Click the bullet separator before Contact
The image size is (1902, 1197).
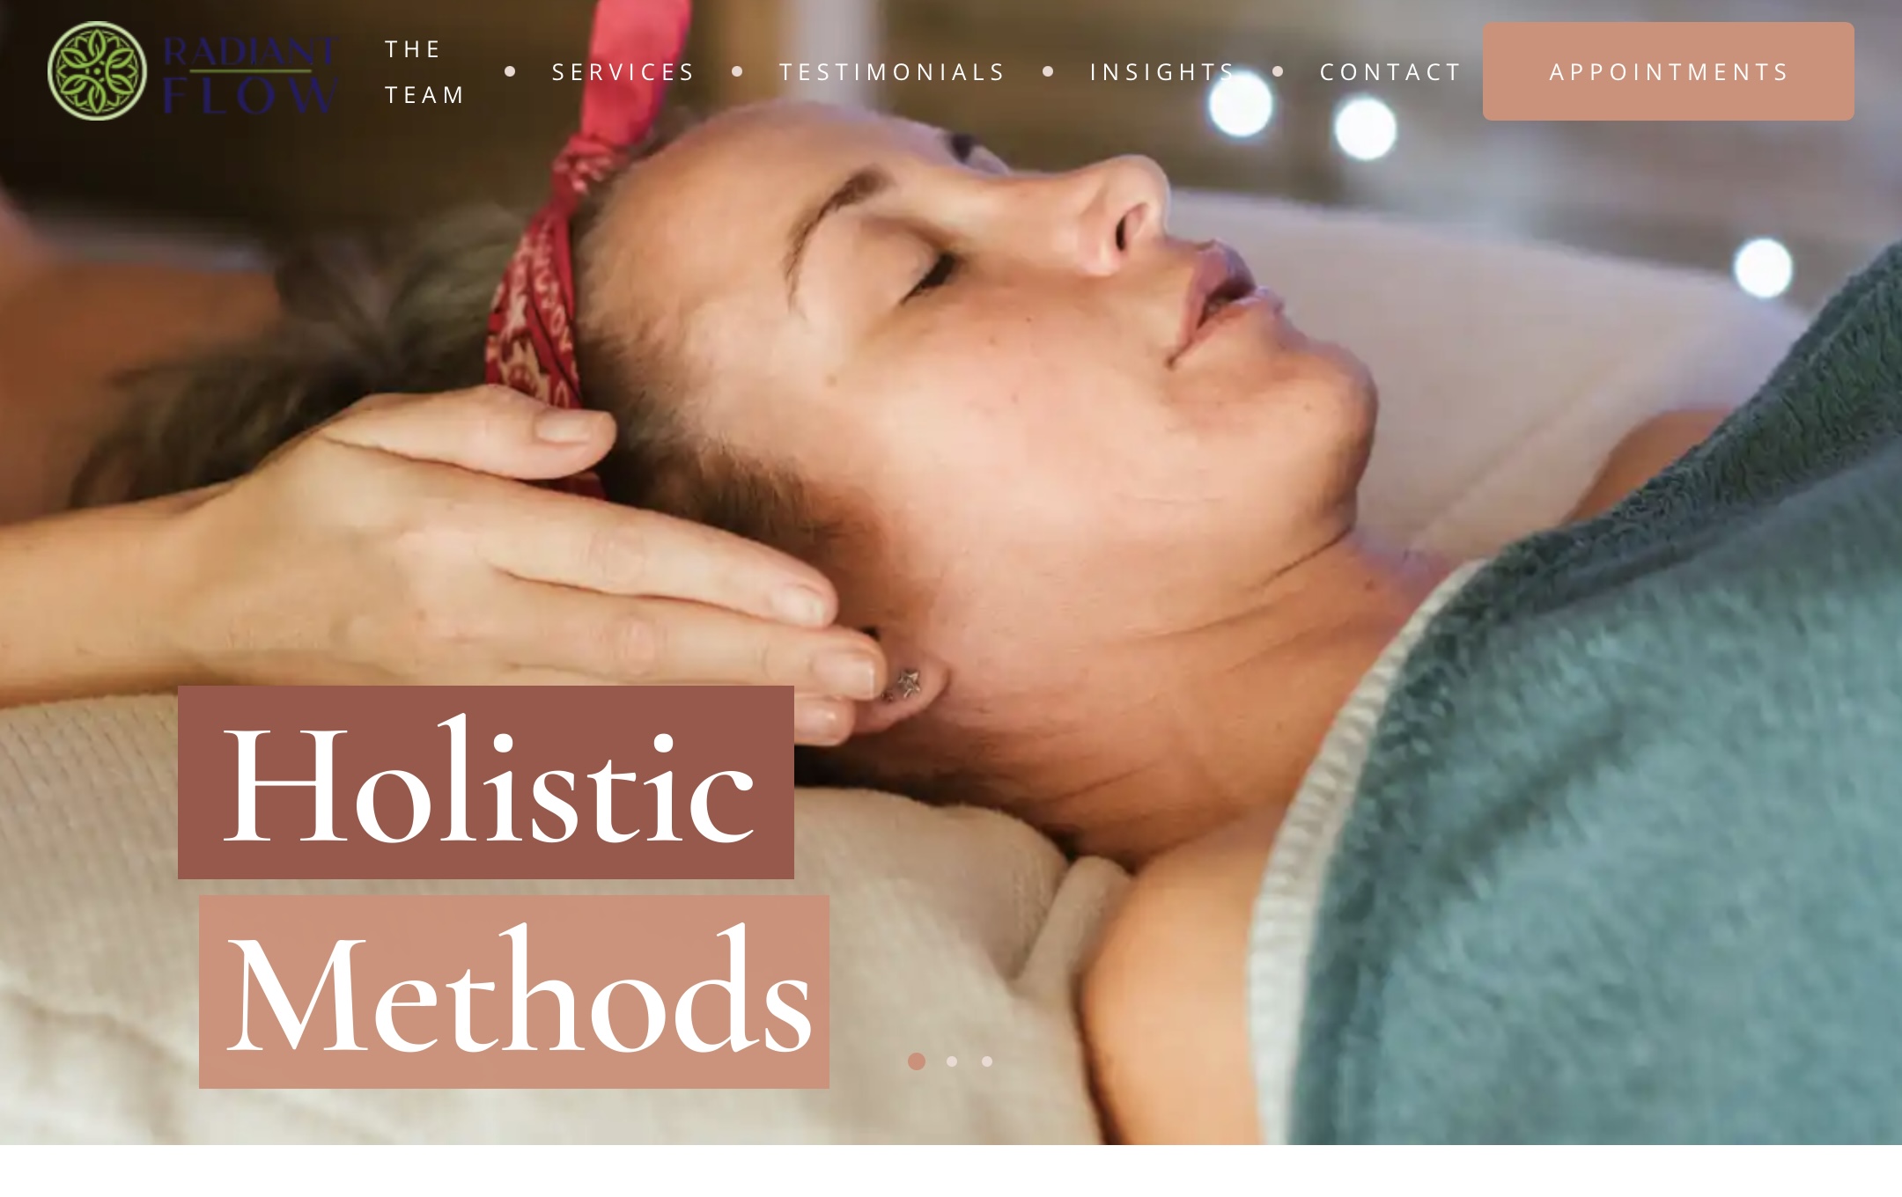pos(1278,71)
